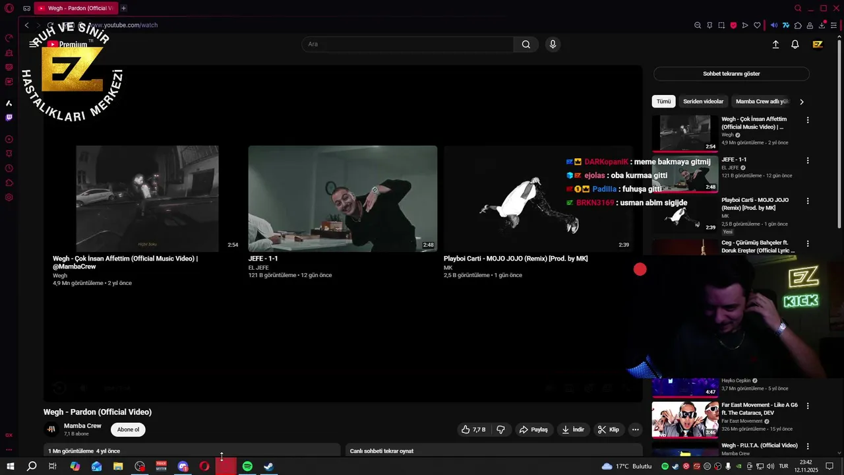The image size is (844, 475).
Task: Click the Abone ol subscribe button
Action: pos(128,429)
